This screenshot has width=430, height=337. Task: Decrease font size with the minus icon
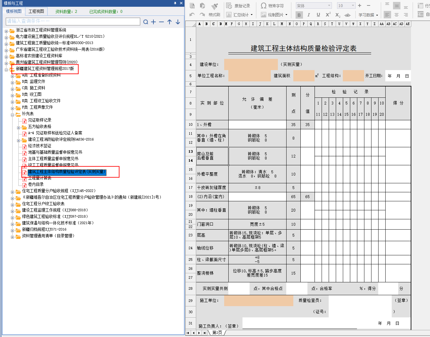[369, 5]
